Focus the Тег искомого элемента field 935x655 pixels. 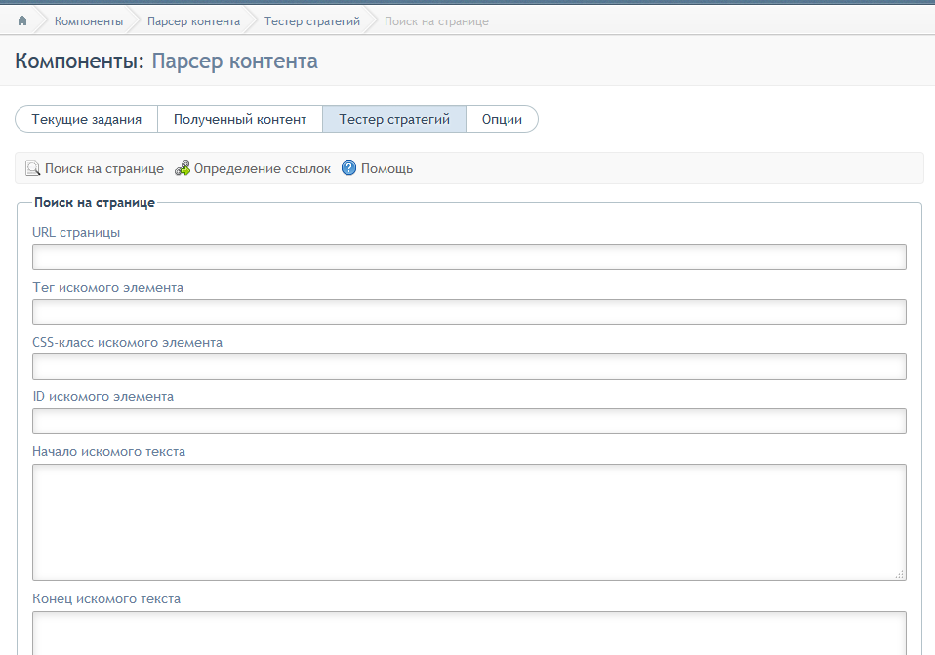click(469, 312)
